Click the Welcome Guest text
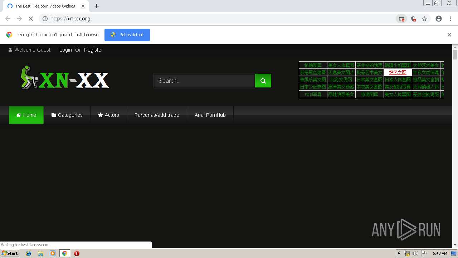The image size is (458, 258). coord(33,50)
